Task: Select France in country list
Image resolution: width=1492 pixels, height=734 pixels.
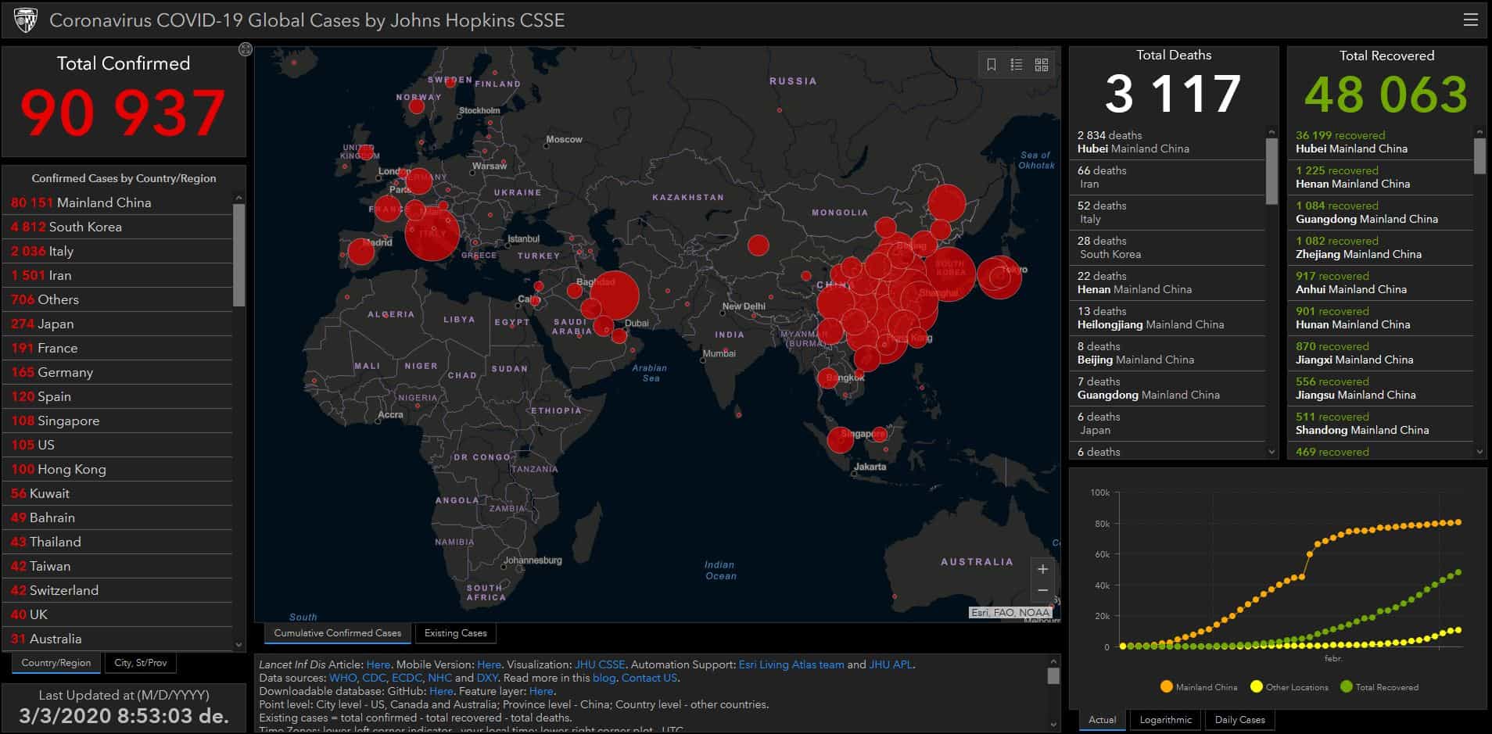Action: [117, 348]
